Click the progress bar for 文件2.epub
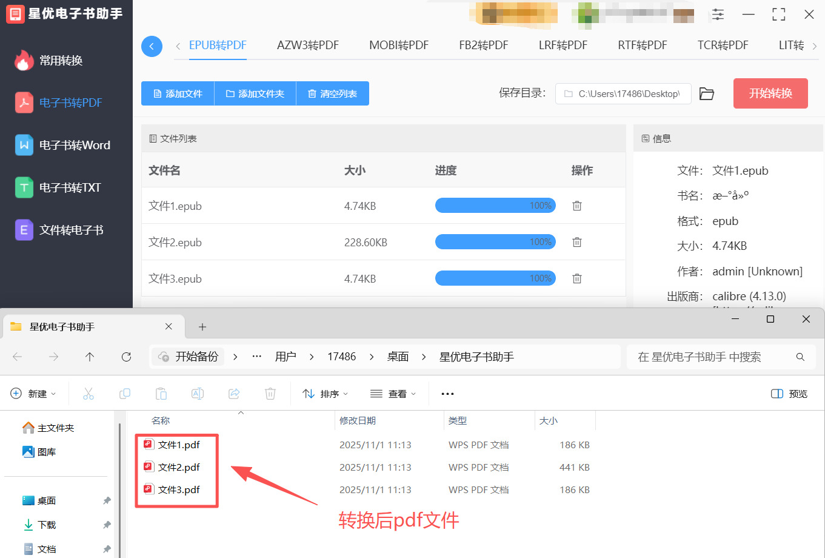 click(495, 242)
